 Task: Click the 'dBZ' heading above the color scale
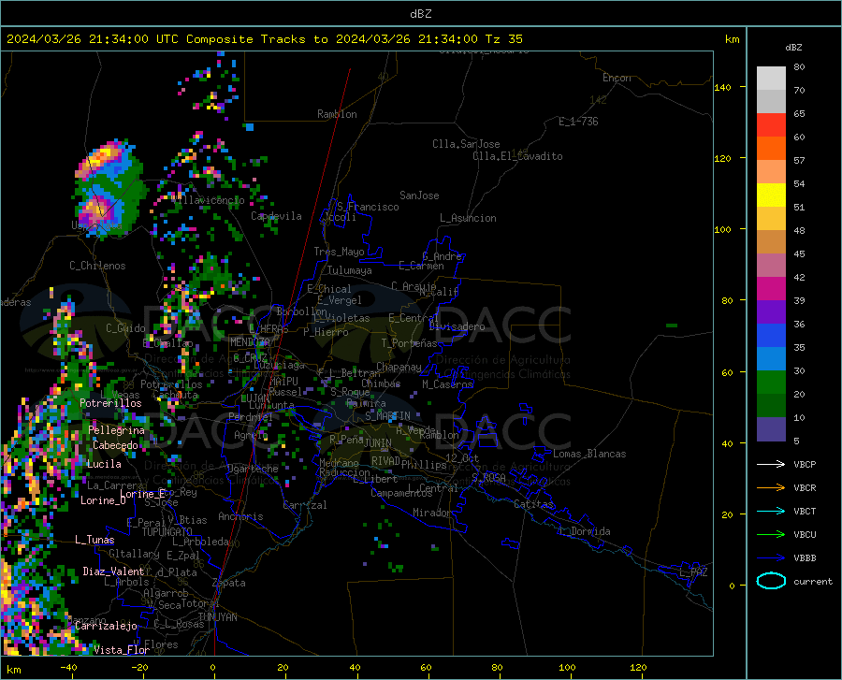(x=793, y=47)
